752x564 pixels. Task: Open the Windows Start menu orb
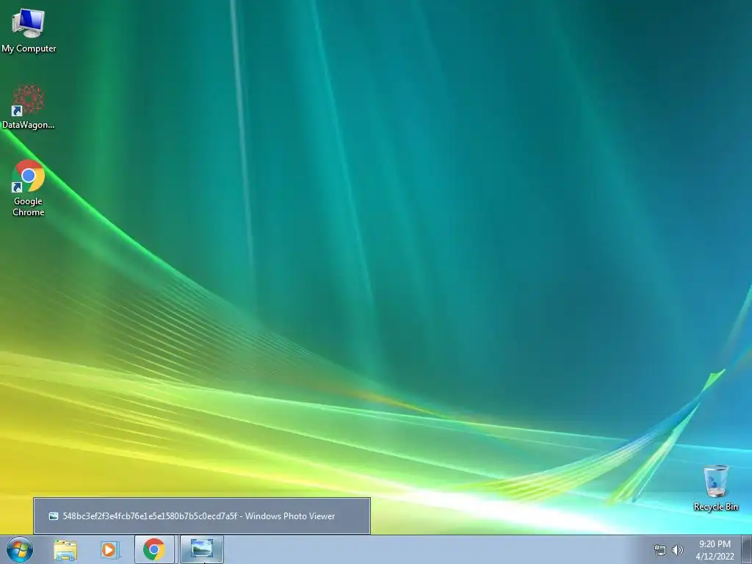coord(20,549)
